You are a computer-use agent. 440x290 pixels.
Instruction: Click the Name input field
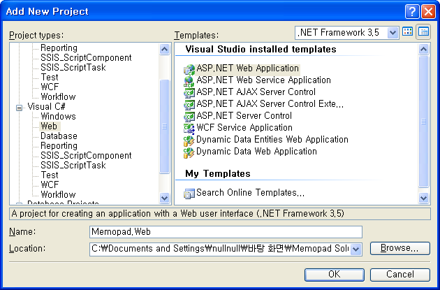(226, 232)
